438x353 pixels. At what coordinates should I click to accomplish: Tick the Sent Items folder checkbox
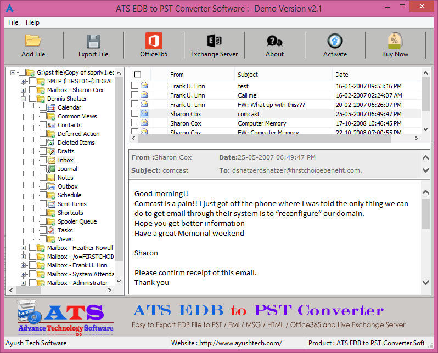[x=43, y=204]
